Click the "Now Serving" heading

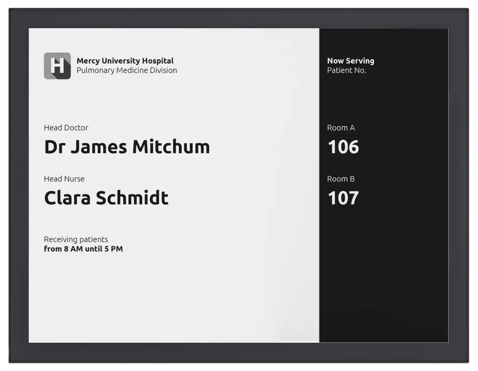[351, 61]
